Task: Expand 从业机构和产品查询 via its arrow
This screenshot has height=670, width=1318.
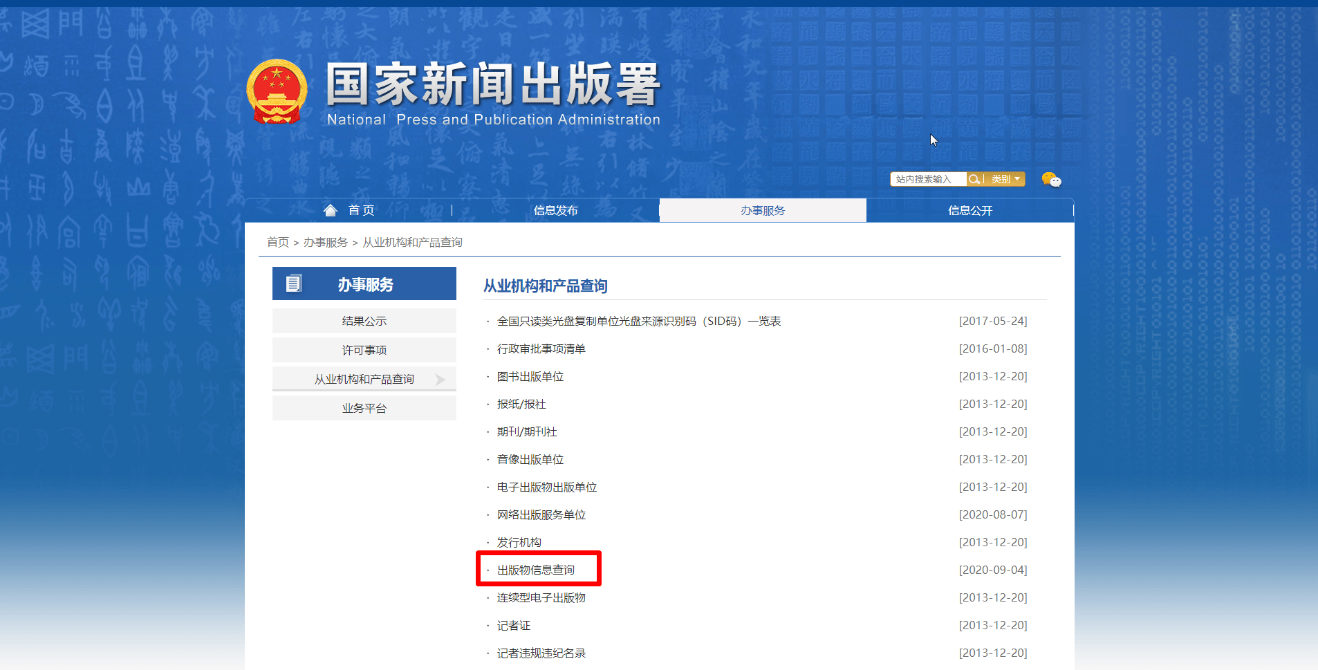Action: point(440,378)
